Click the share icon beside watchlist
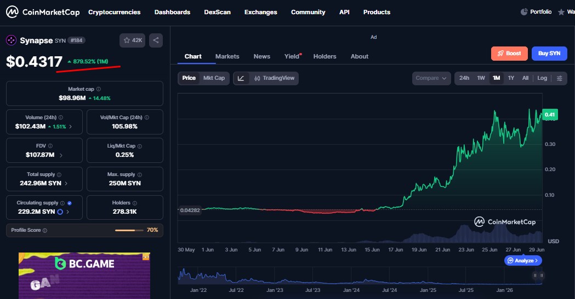This screenshot has width=575, height=299. [x=156, y=40]
